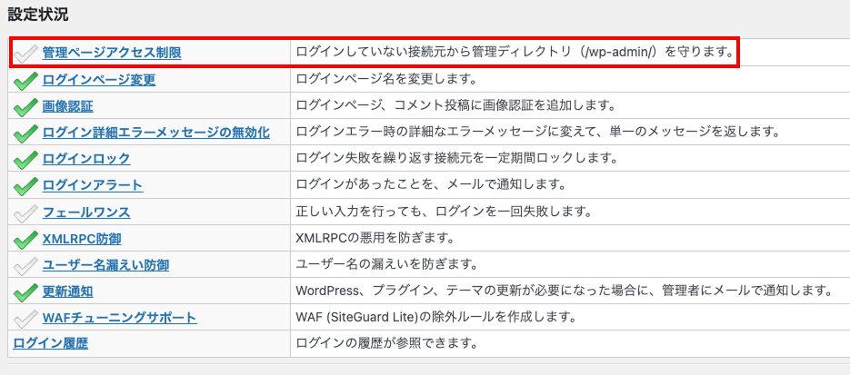The height and width of the screenshot is (375, 850).
Task: Click the green checkmark icon beside 画像認証
Action: pyautogui.click(x=25, y=107)
